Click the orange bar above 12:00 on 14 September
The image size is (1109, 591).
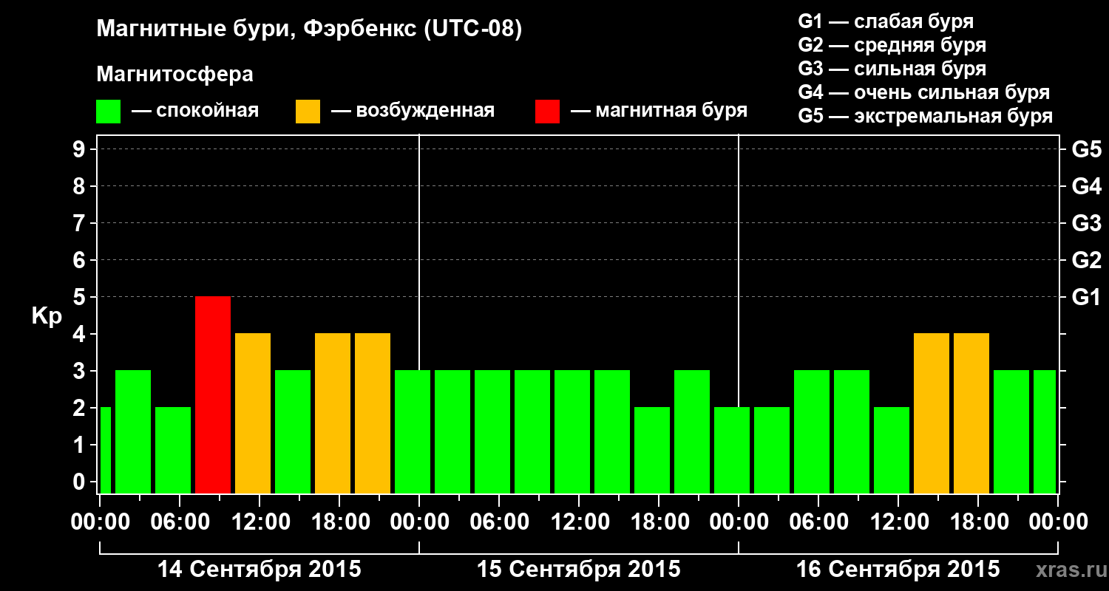(x=253, y=414)
